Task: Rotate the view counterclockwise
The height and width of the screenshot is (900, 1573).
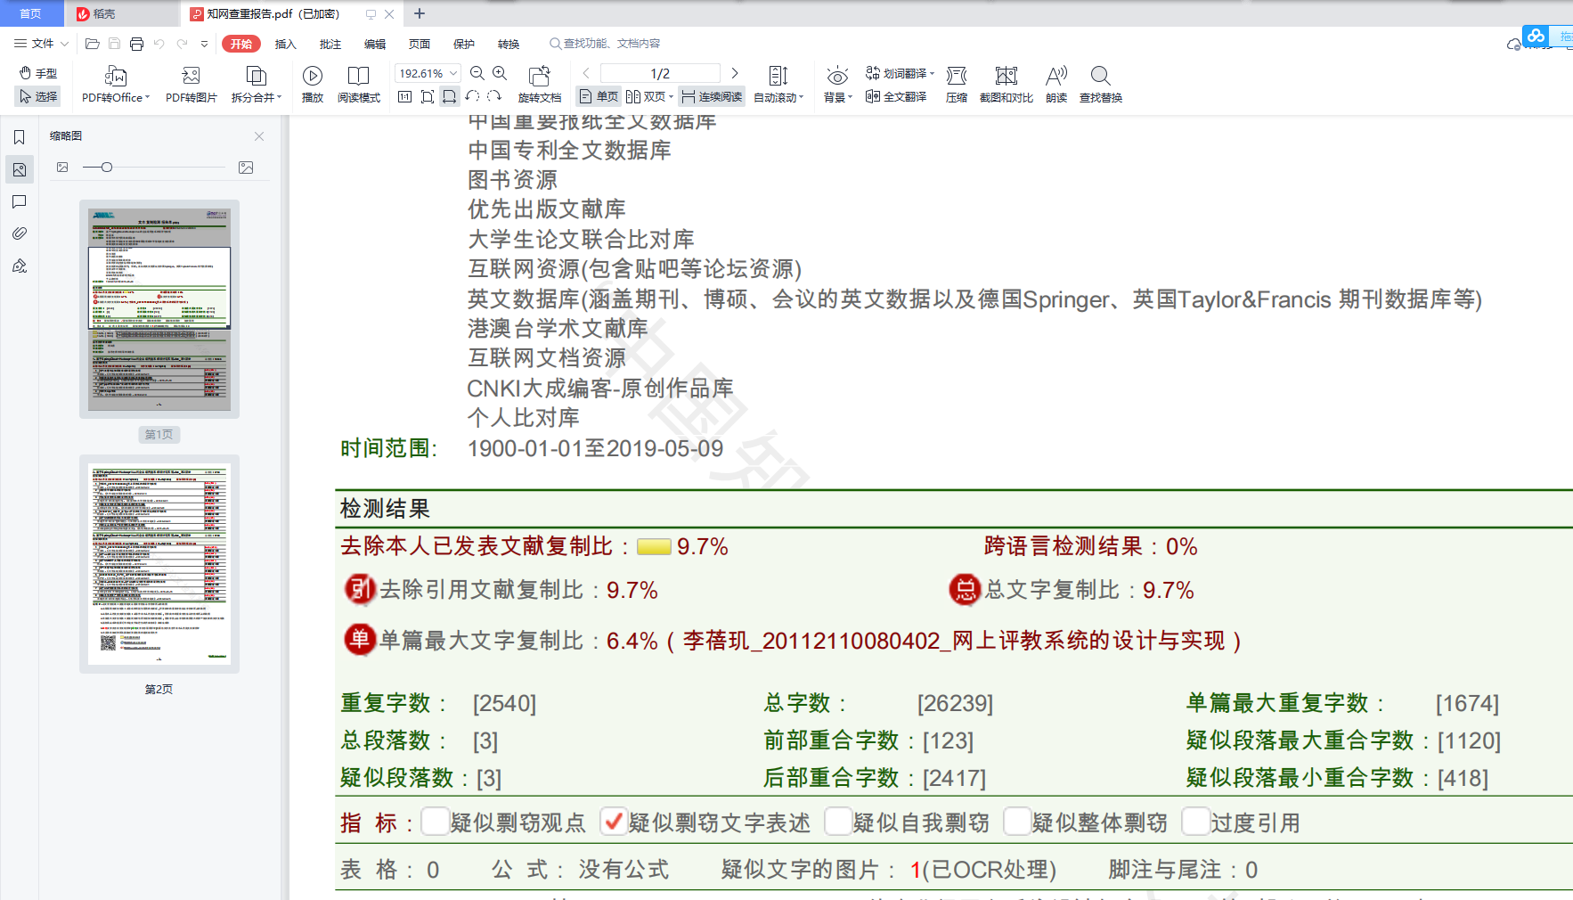Action: click(x=472, y=96)
